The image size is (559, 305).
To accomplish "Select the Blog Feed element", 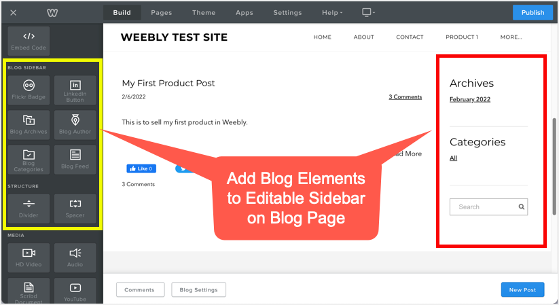I will [x=75, y=160].
